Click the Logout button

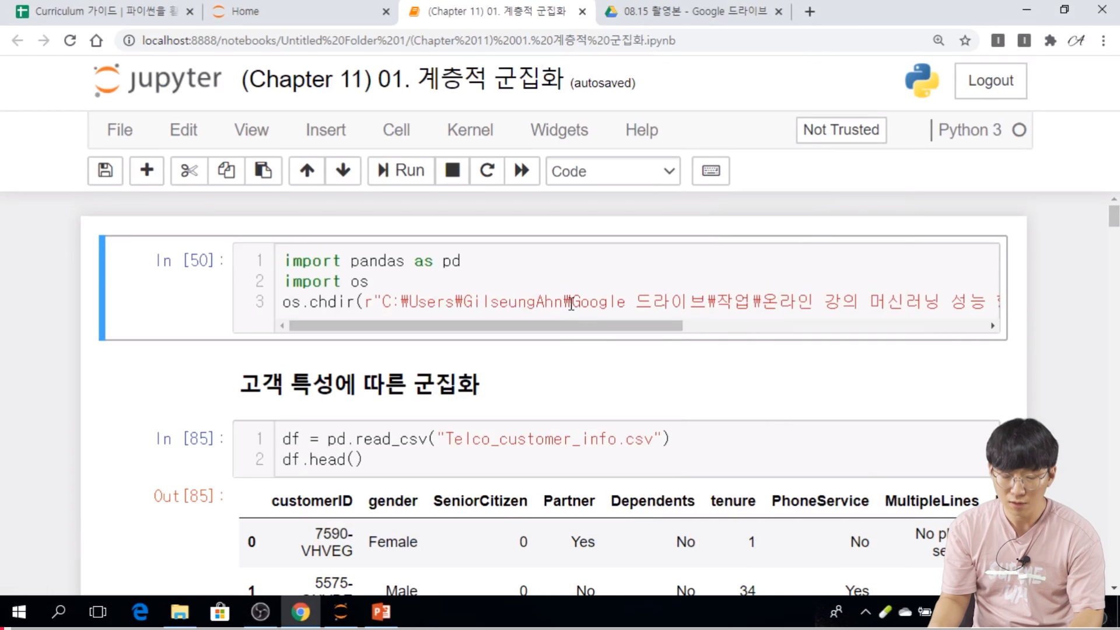(991, 80)
